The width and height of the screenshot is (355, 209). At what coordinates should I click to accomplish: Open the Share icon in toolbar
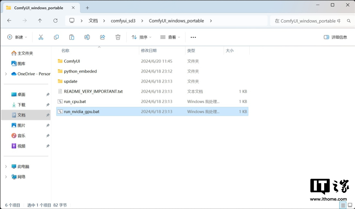[x=102, y=37]
